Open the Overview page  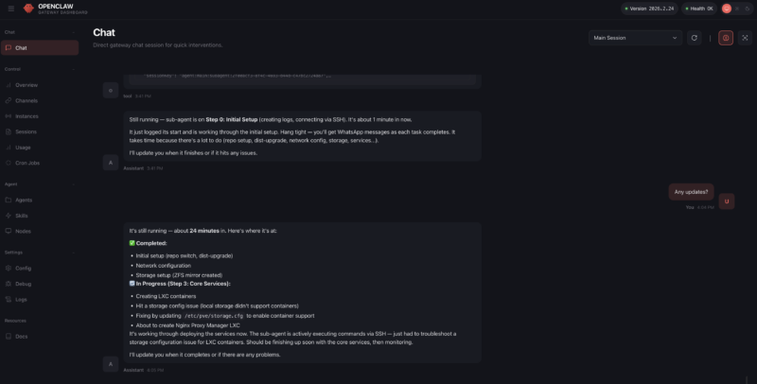(x=26, y=84)
